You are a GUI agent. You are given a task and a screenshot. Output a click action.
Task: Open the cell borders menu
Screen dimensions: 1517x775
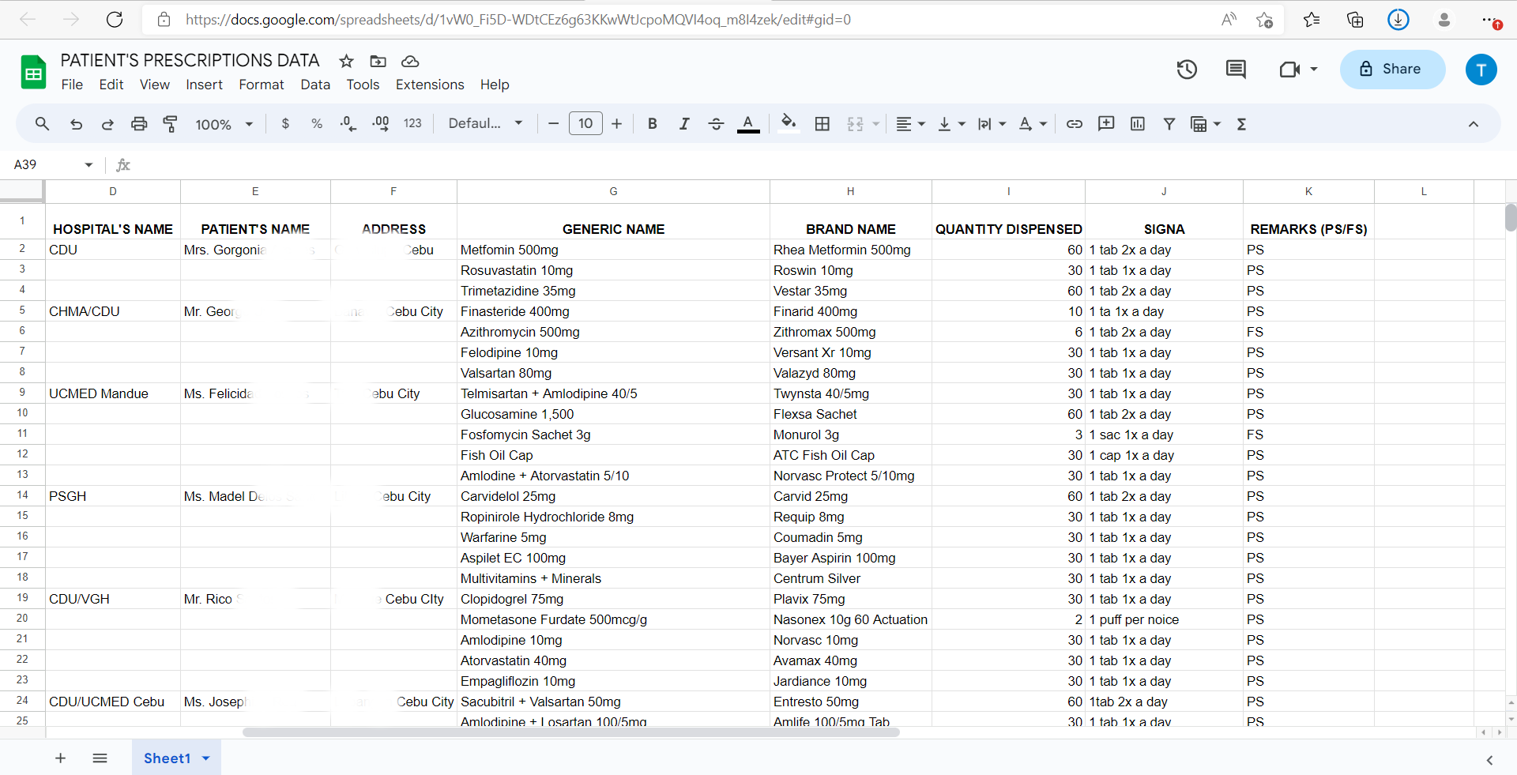[822, 124]
